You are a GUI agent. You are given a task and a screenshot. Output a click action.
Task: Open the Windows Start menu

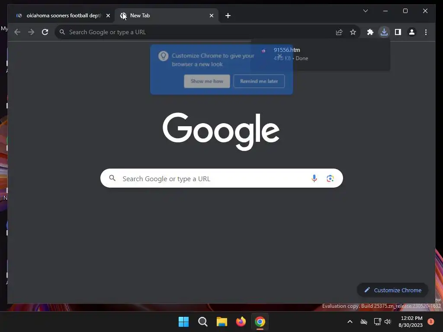click(x=183, y=322)
